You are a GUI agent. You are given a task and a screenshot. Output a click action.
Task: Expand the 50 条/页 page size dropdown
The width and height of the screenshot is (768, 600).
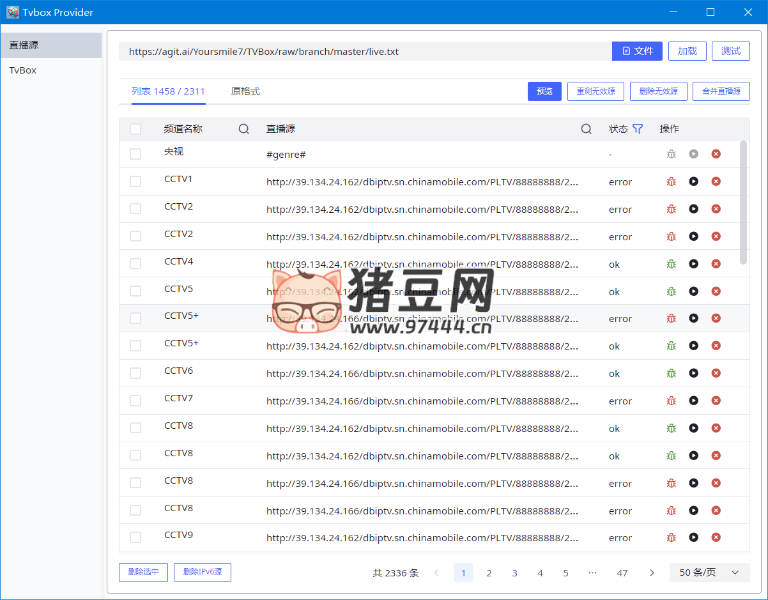[x=709, y=573]
